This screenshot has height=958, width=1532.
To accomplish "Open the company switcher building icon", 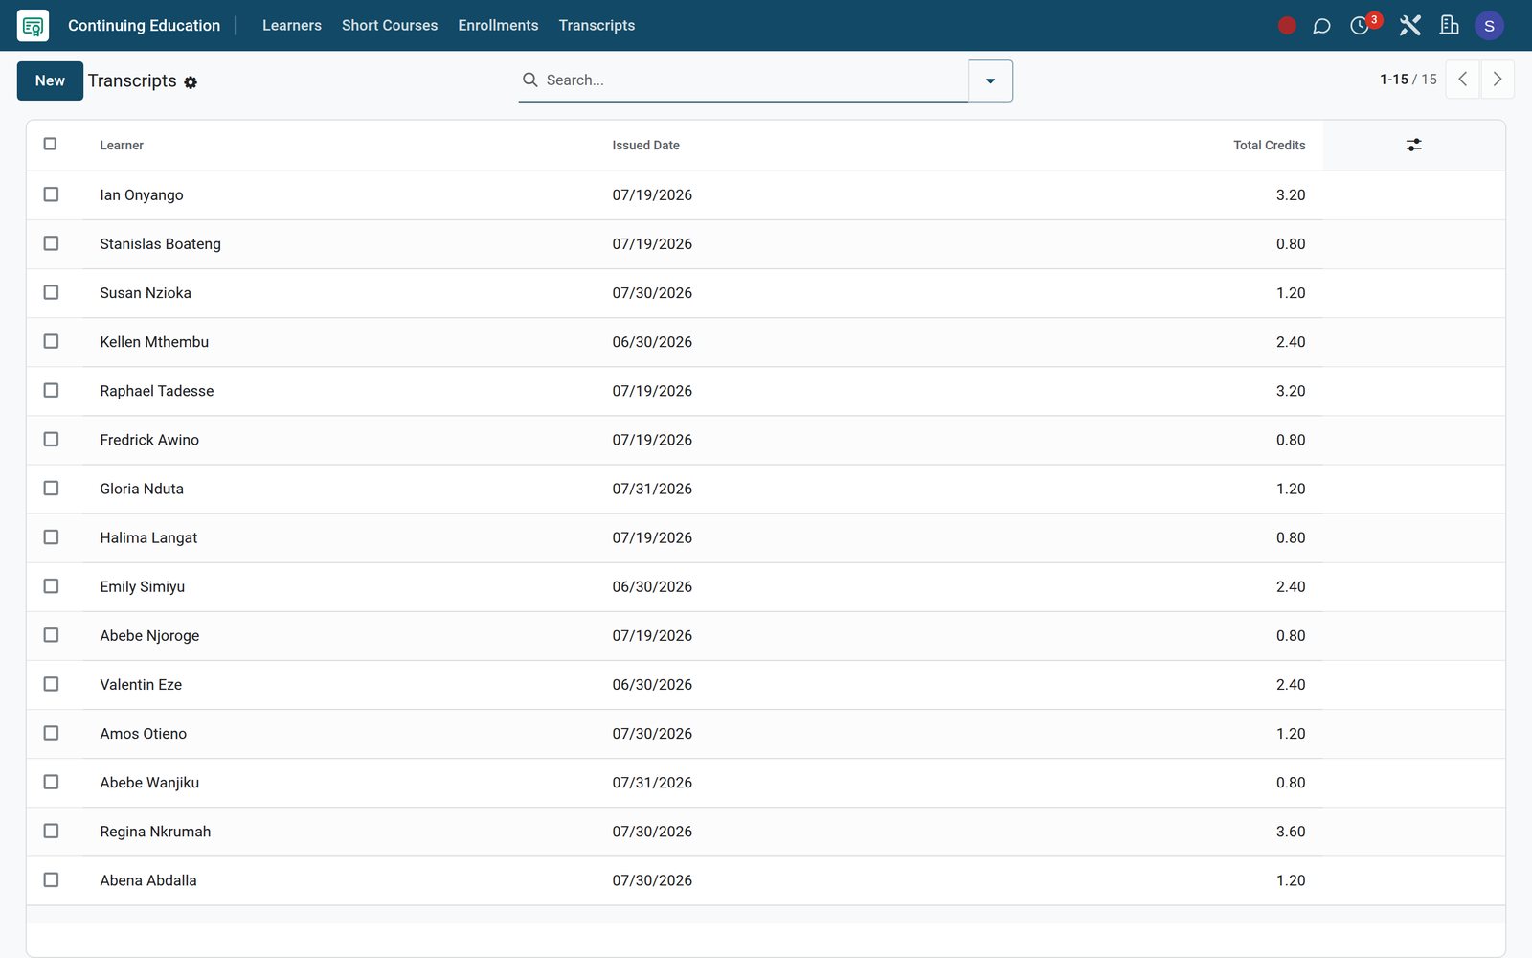I will [1449, 26].
